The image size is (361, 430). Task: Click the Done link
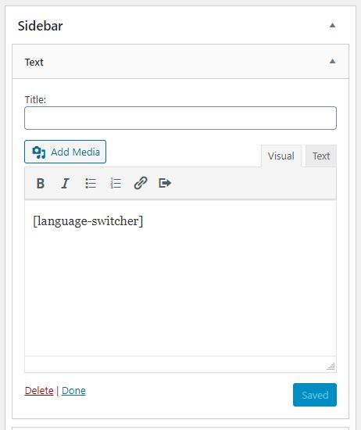pyautogui.click(x=73, y=390)
